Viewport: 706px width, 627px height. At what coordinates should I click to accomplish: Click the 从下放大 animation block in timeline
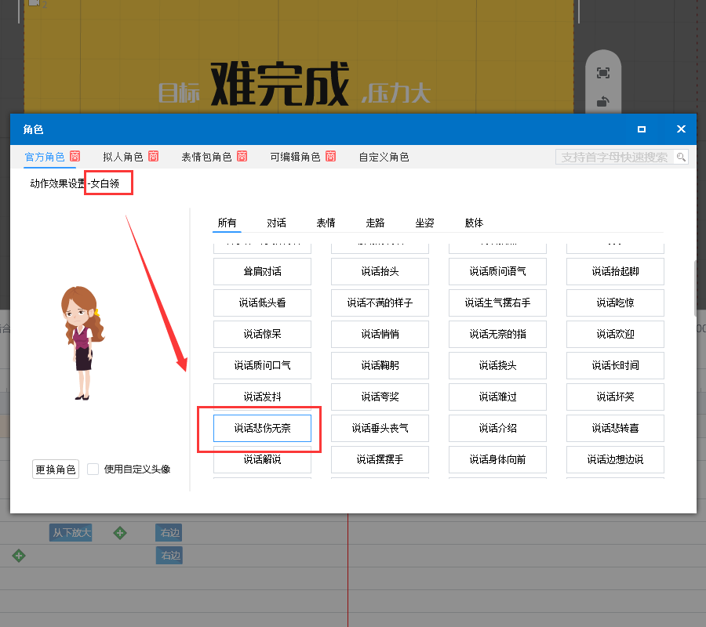(71, 532)
